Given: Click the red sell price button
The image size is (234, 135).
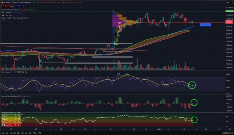Looking at the screenshot, I should 6,6.
